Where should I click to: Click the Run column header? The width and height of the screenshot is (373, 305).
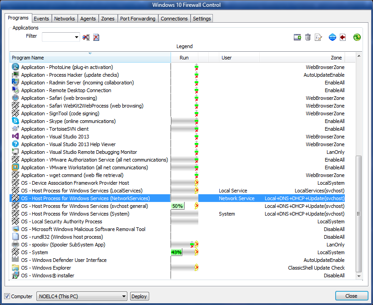tap(184, 58)
